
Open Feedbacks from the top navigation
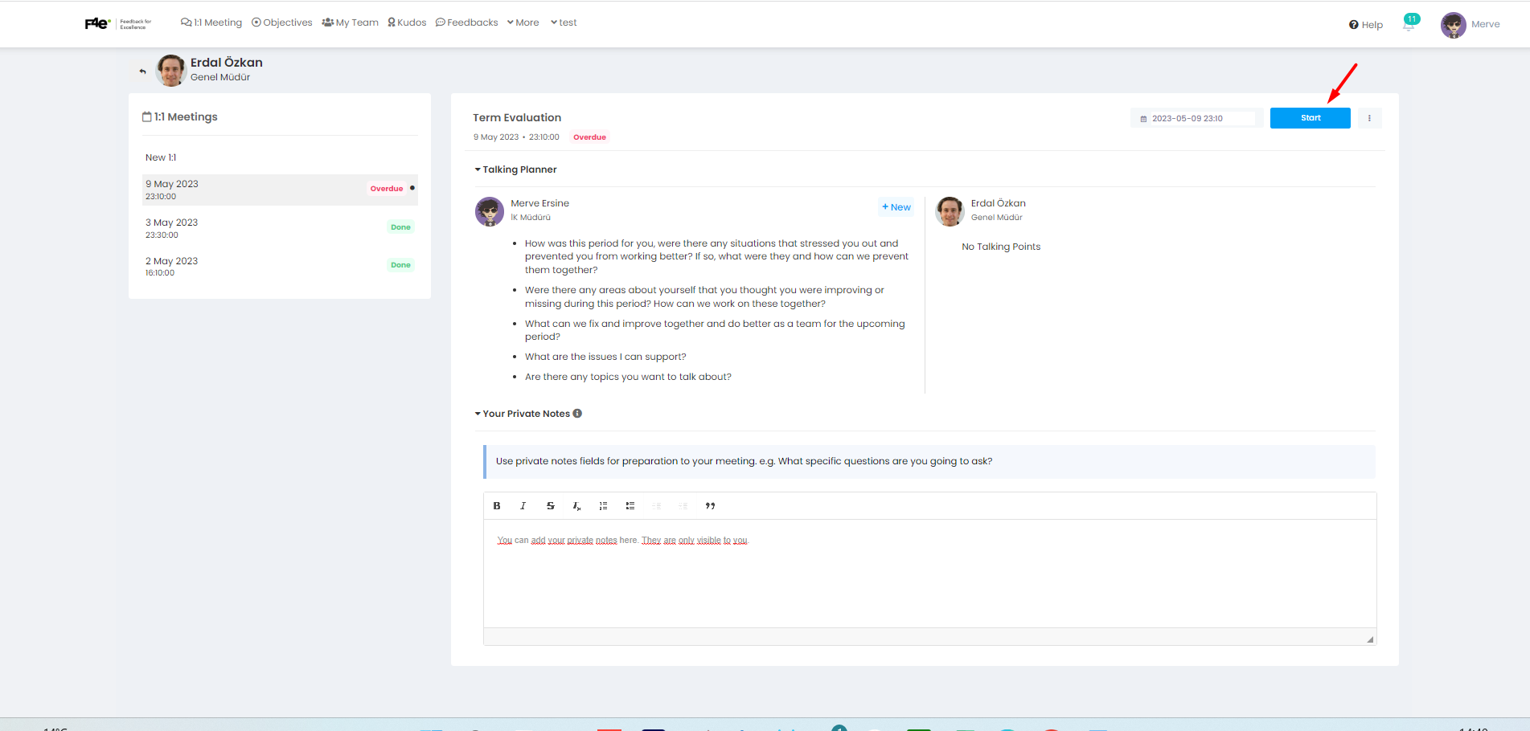pyautogui.click(x=467, y=22)
